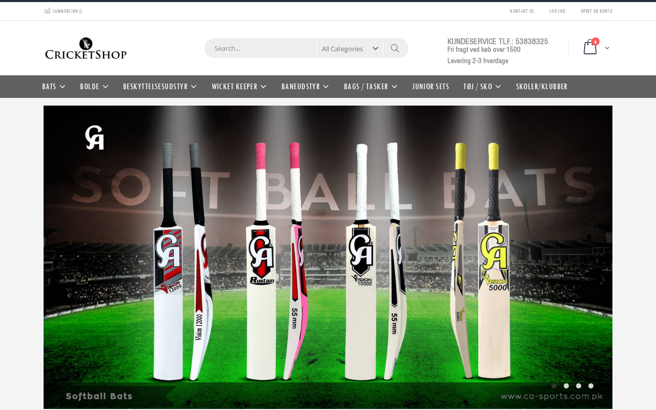
Task: Click the CricketShop logo
Action: coord(86,48)
